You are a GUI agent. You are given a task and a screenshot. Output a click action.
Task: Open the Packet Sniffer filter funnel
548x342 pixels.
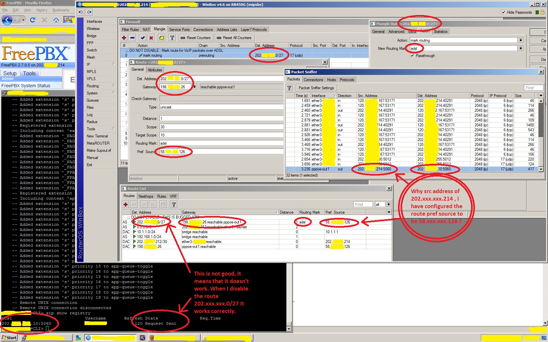click(x=289, y=88)
